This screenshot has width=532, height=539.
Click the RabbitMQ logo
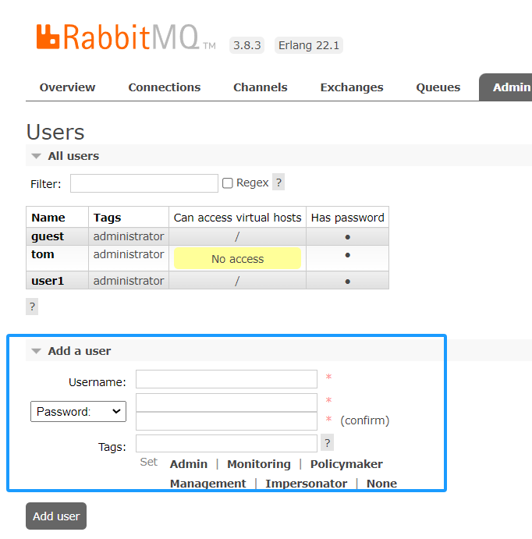[x=126, y=37]
